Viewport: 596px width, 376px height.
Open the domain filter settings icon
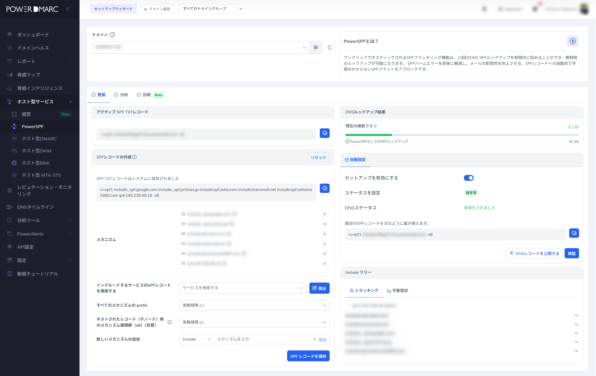(316, 48)
